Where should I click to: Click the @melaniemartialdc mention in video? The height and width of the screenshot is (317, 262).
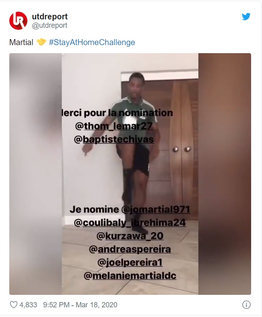click(130, 276)
